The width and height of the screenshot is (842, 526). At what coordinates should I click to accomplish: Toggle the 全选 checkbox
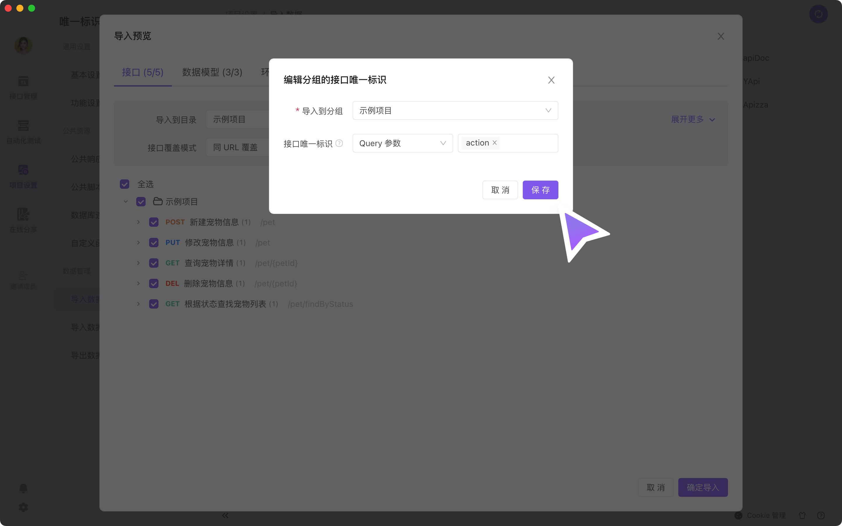(125, 184)
